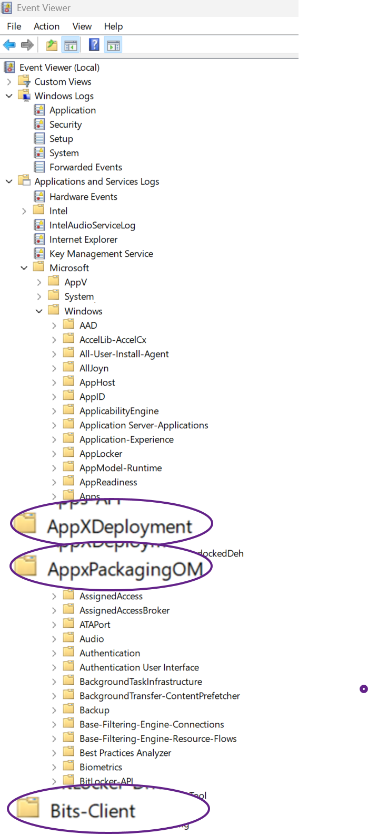Toggle Show/Hide Console Tree toolbar button
This screenshot has height=834, width=368.
(71, 45)
